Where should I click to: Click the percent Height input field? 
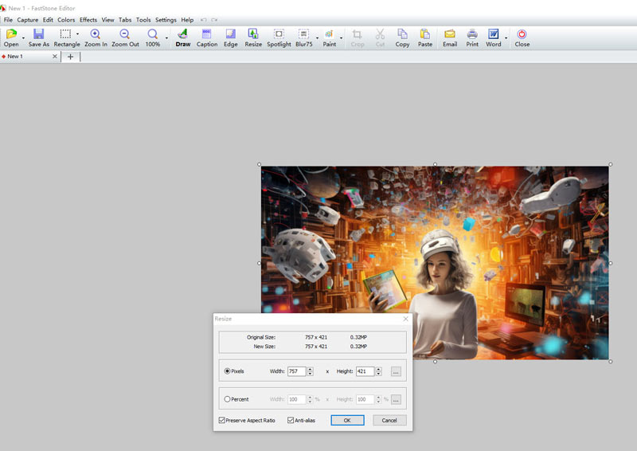[365, 399]
